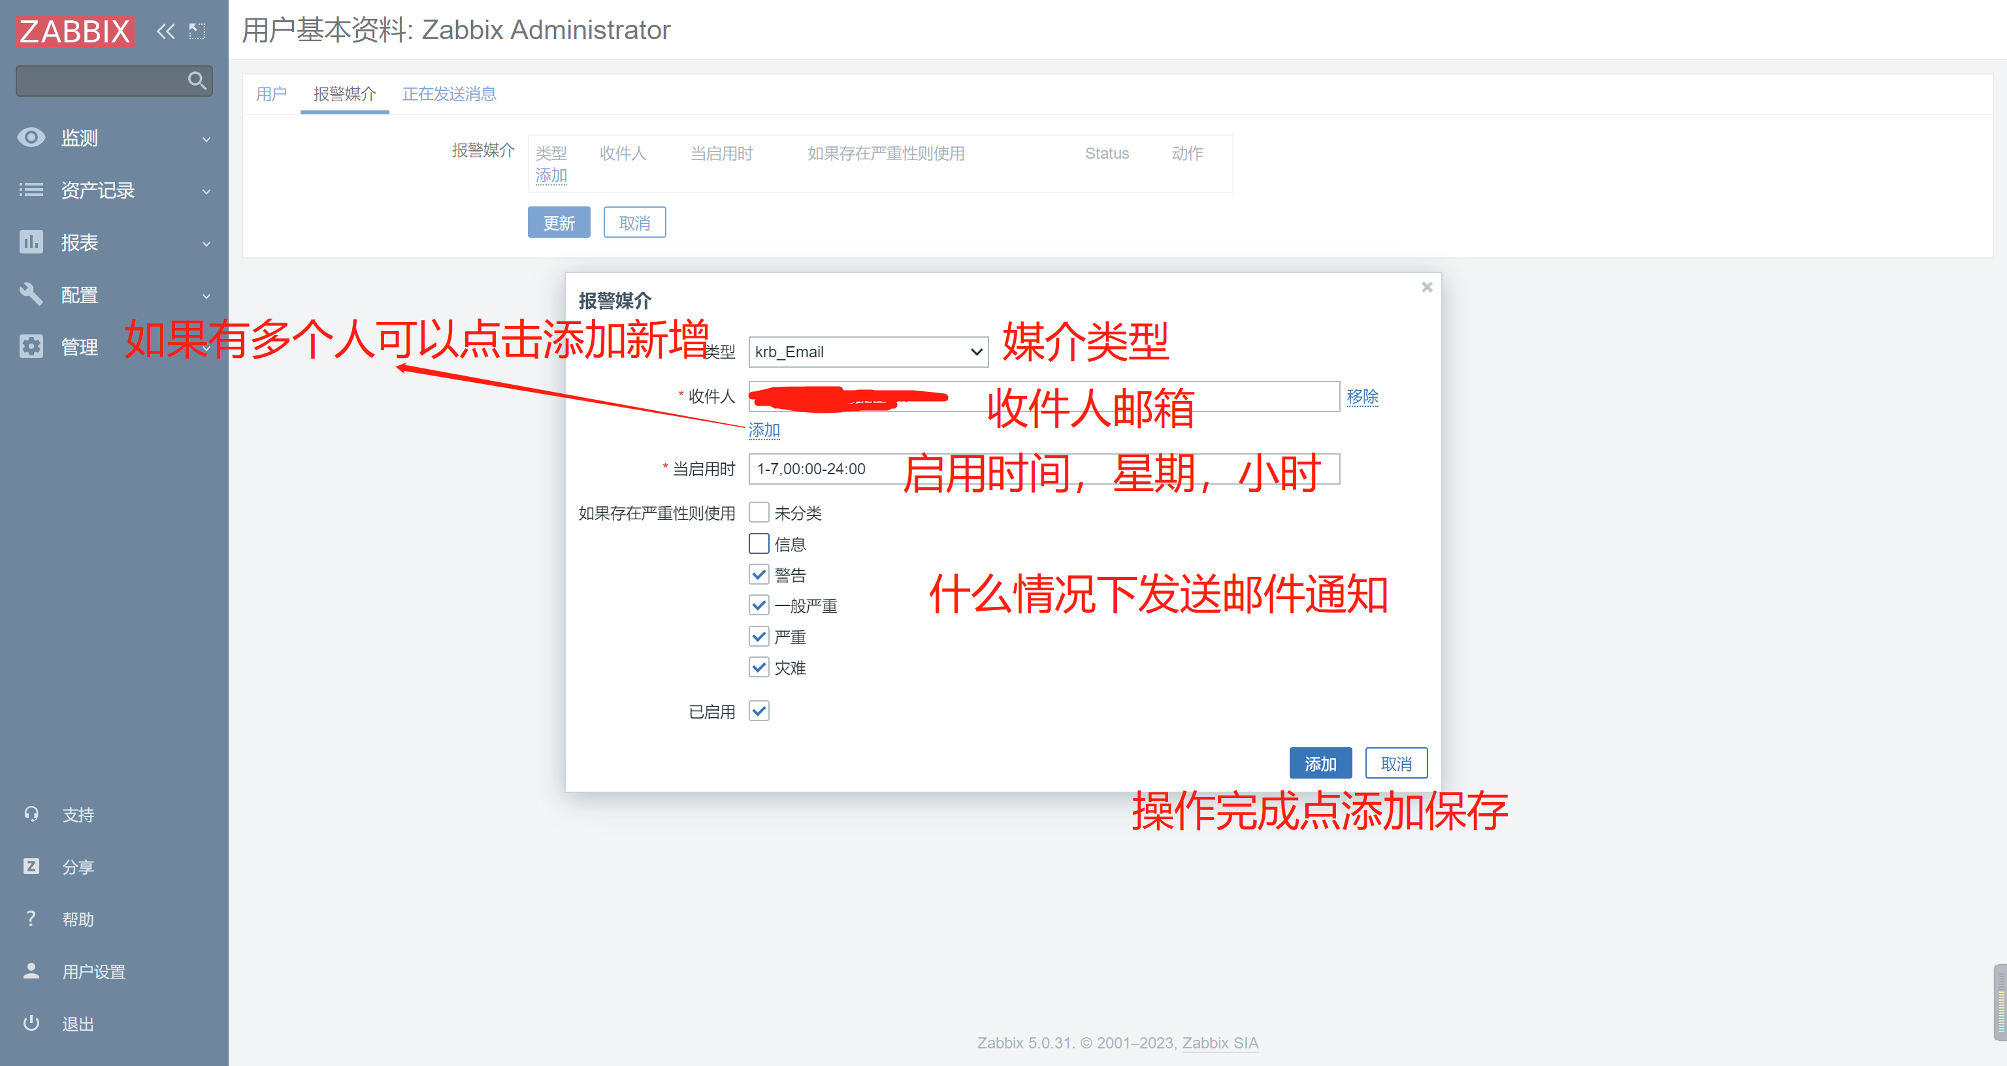The height and width of the screenshot is (1066, 2007).
Task: Click the 当启用时 period input field
Action: coord(1043,469)
